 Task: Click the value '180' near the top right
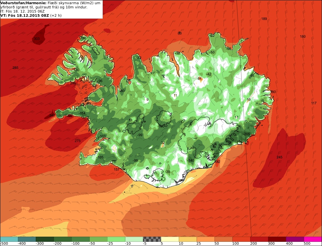303,37
